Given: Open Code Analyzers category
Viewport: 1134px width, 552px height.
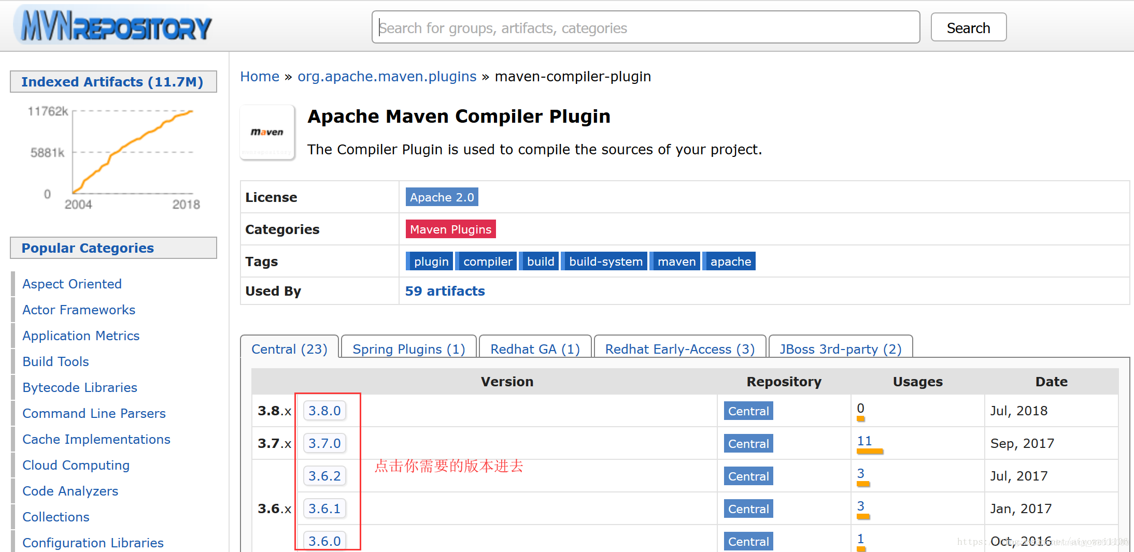Looking at the screenshot, I should tap(70, 491).
